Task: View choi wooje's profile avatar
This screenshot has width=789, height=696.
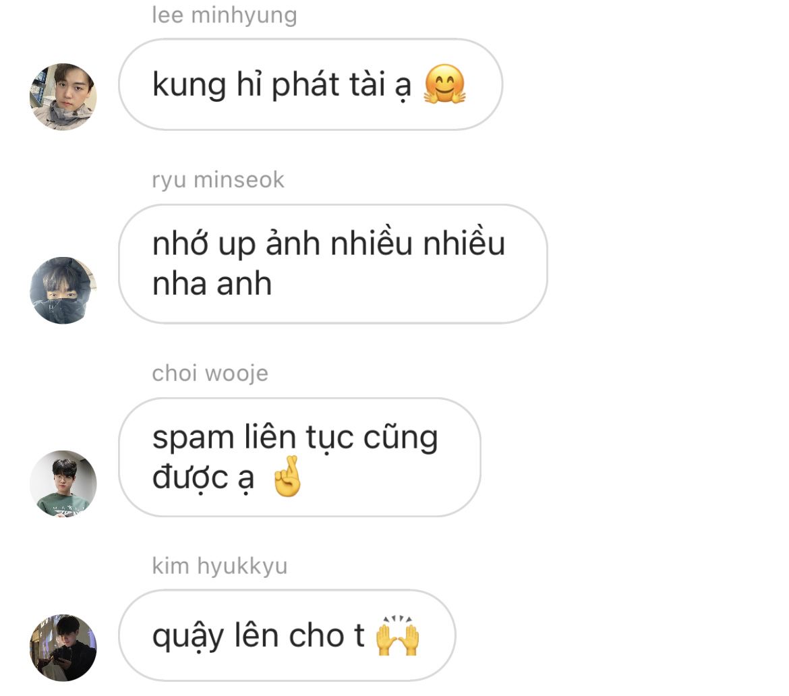Action: (63, 484)
